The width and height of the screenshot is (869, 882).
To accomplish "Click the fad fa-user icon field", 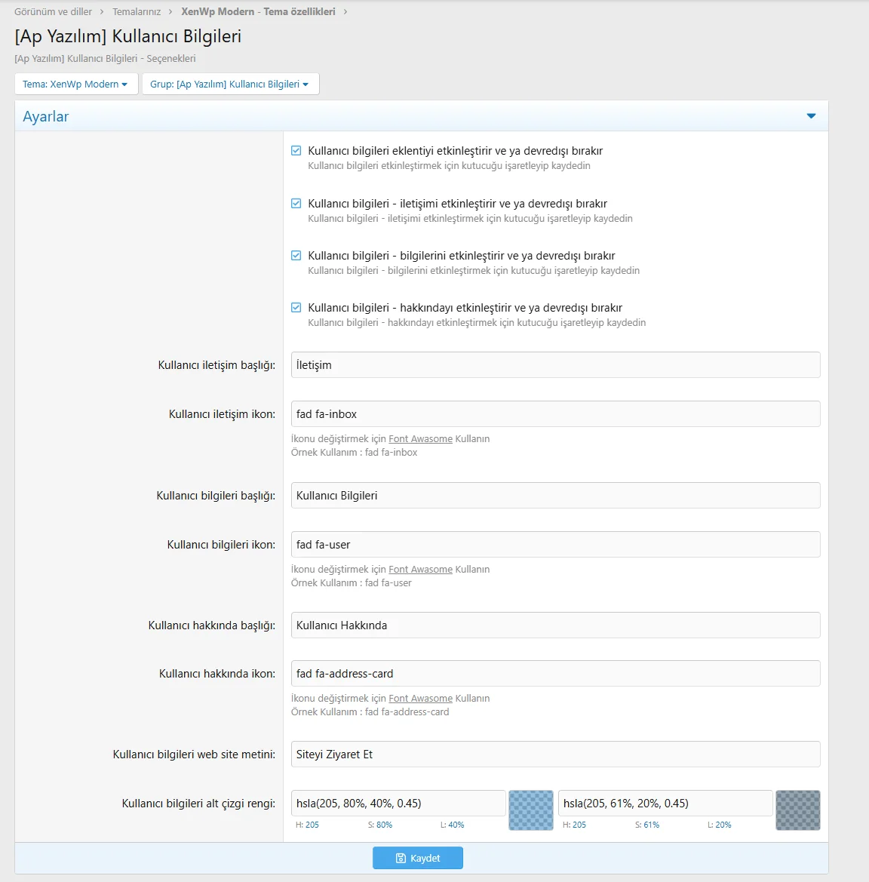I will (555, 545).
